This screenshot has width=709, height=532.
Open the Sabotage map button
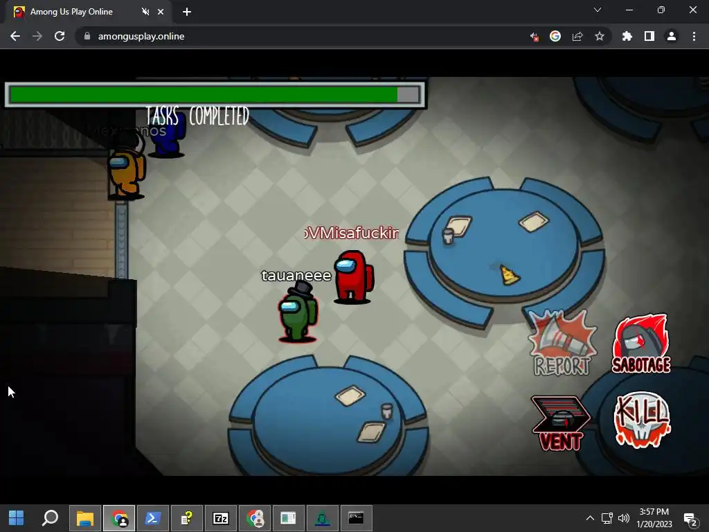coord(641,344)
